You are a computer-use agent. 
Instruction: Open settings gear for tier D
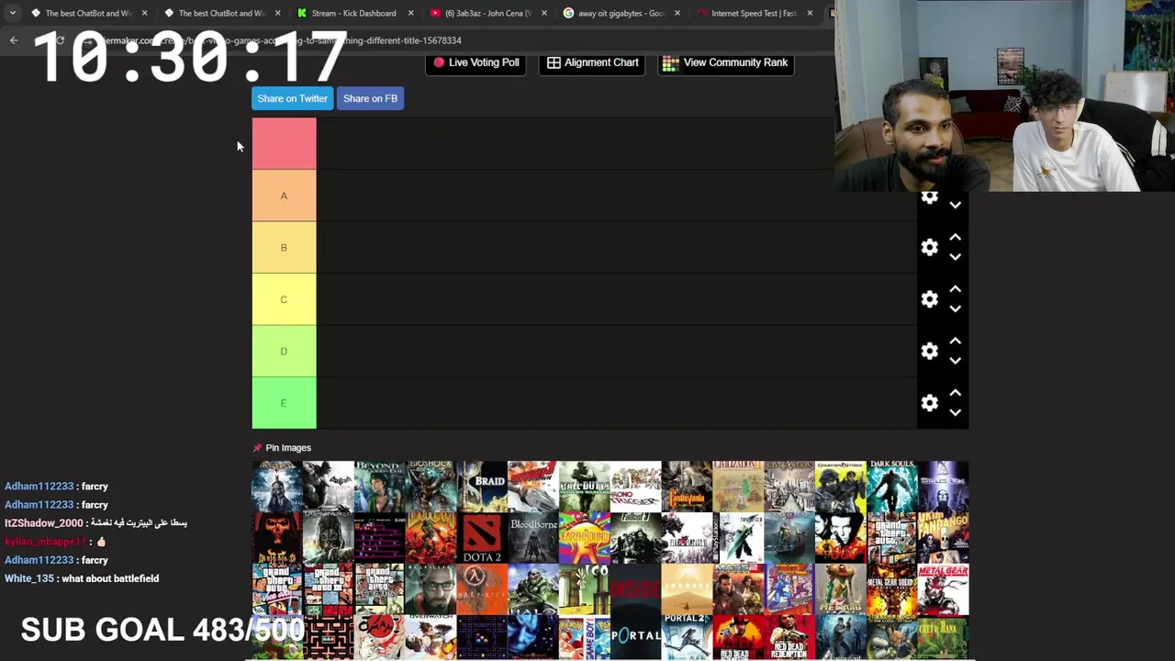[930, 351]
